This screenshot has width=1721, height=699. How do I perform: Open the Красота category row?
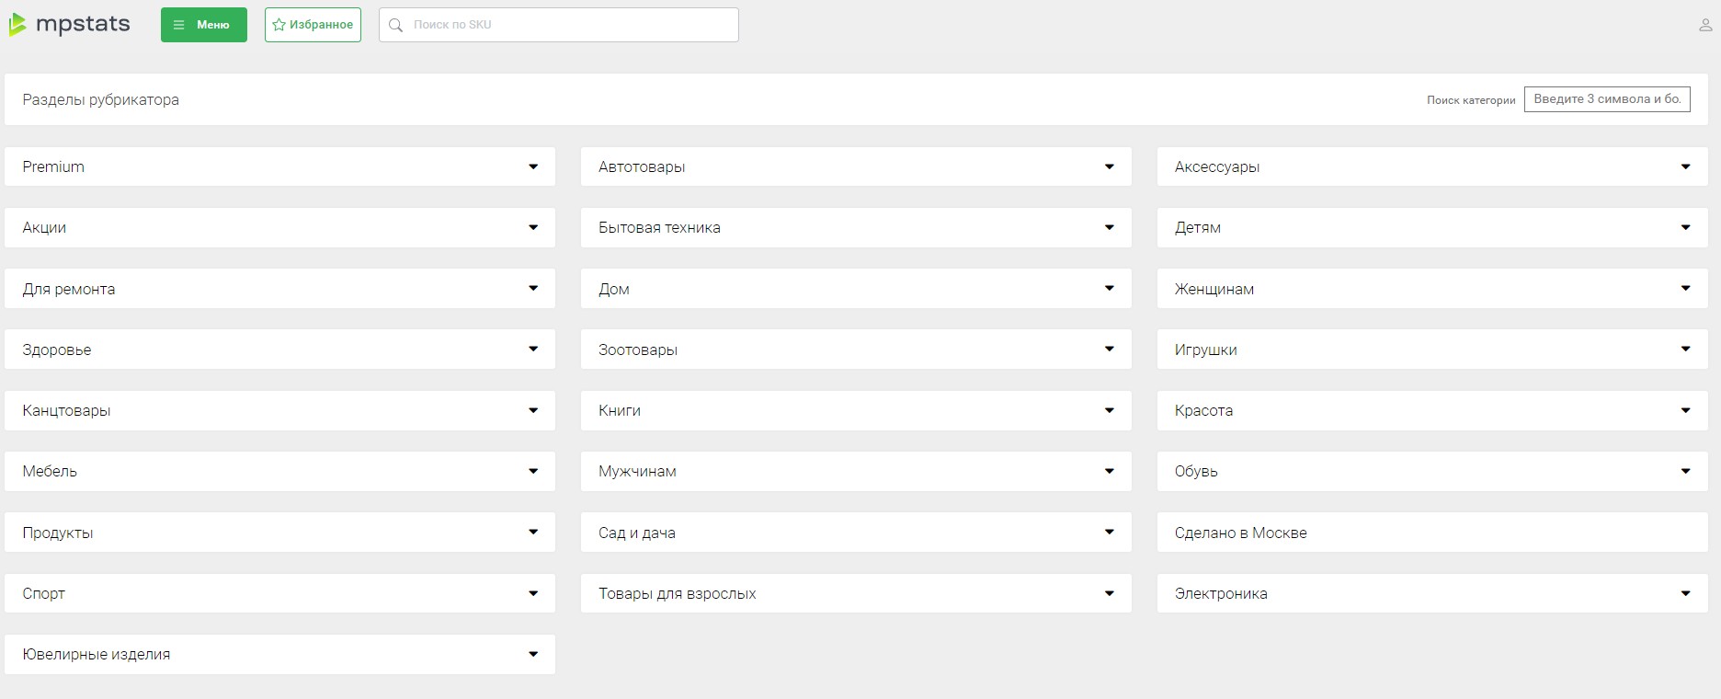coord(1432,410)
